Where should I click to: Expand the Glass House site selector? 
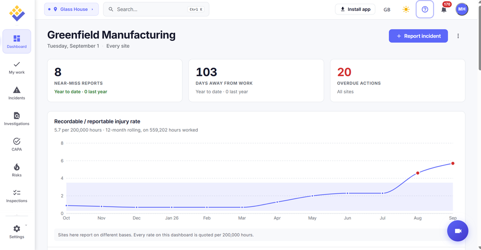pos(71,9)
